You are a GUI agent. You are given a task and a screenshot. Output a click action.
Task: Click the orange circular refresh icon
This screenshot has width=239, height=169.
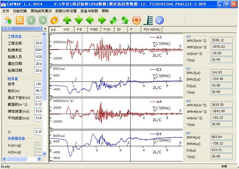(136, 20)
